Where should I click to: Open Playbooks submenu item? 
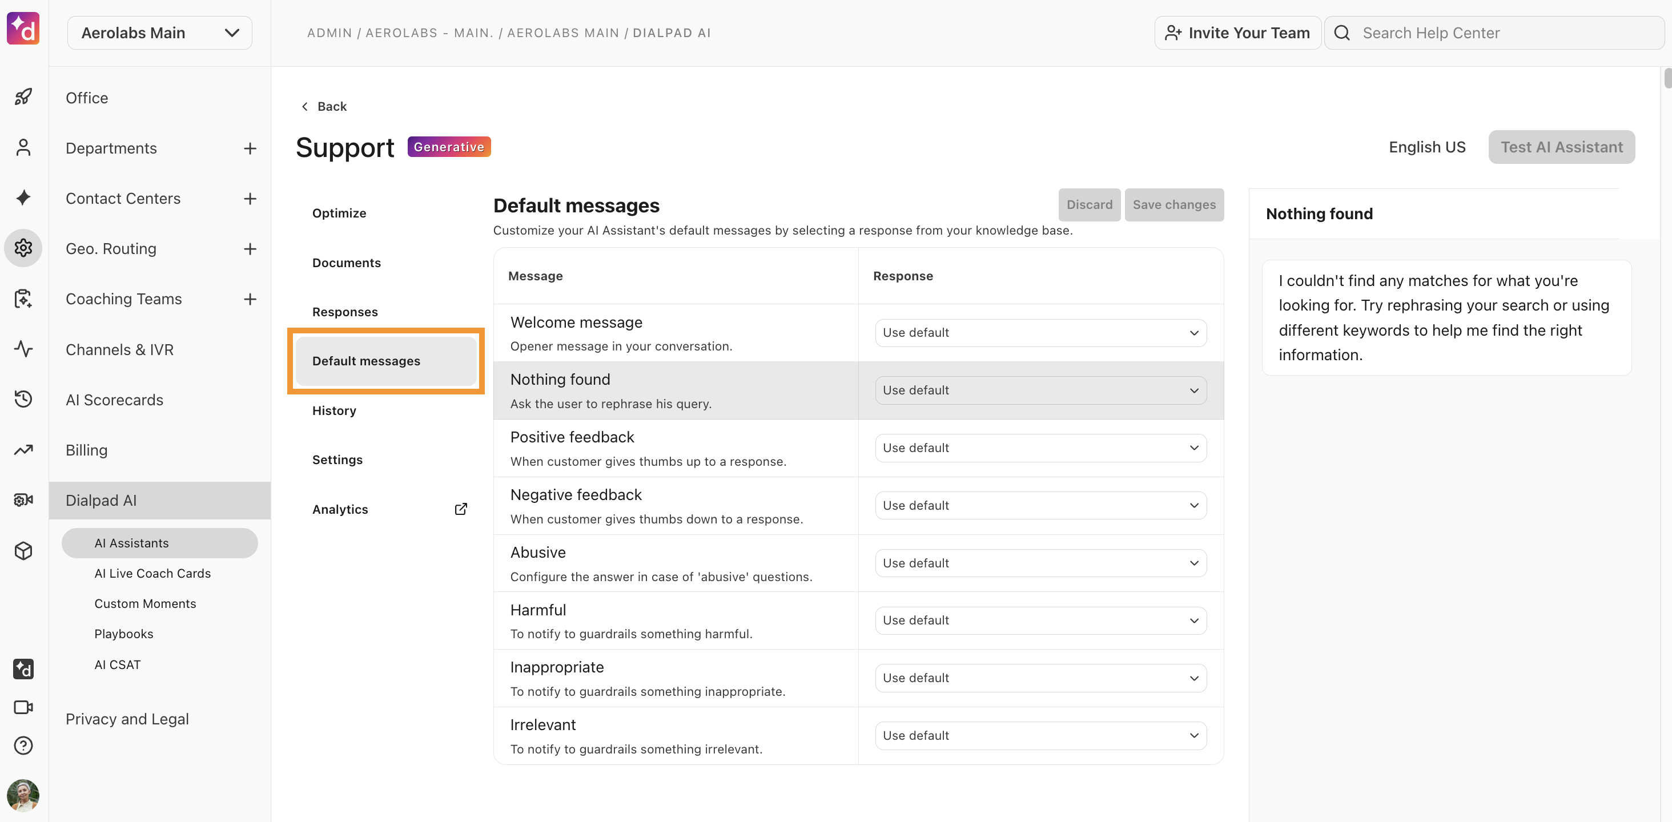pyautogui.click(x=124, y=634)
